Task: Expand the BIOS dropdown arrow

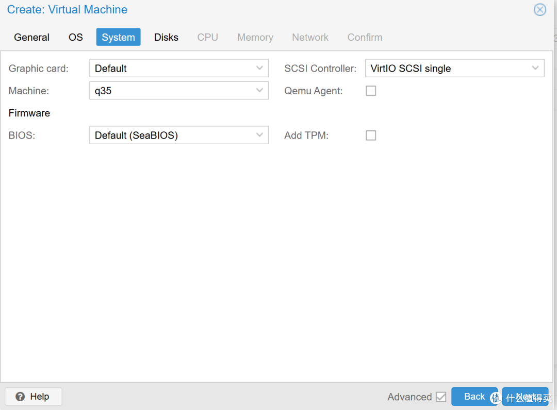Action: pyautogui.click(x=260, y=135)
